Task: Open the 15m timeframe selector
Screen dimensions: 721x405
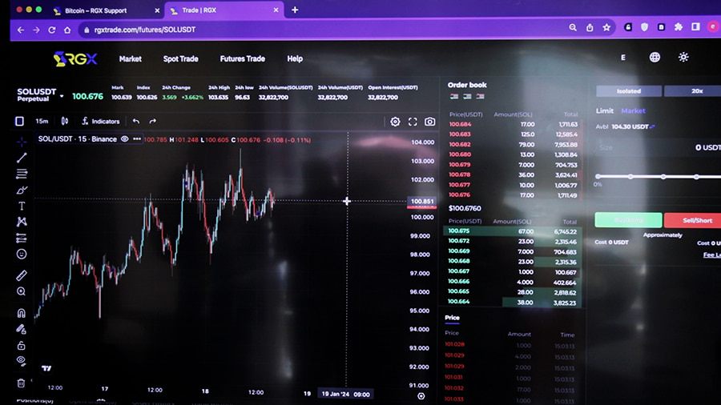Action: click(42, 121)
